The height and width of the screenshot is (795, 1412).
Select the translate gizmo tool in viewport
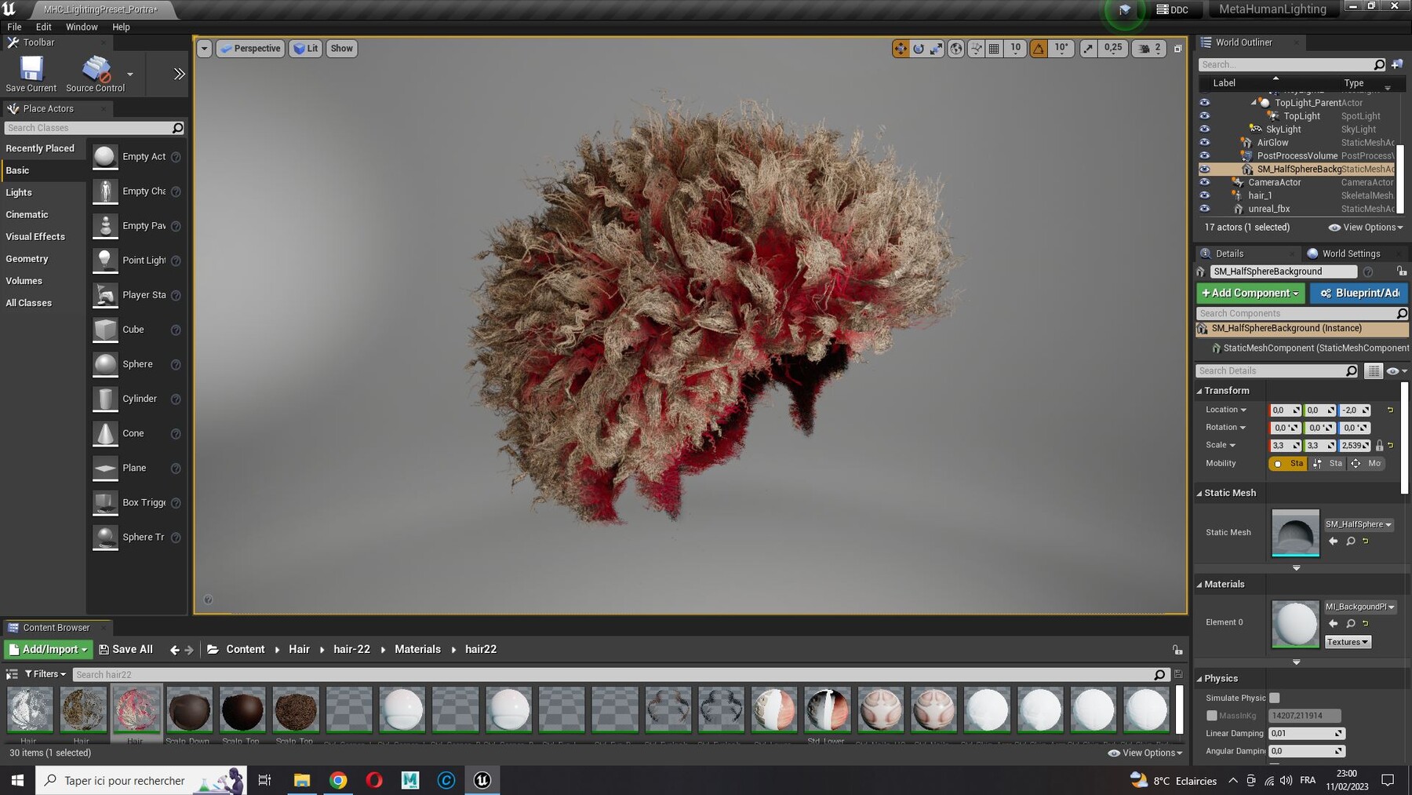tap(900, 49)
